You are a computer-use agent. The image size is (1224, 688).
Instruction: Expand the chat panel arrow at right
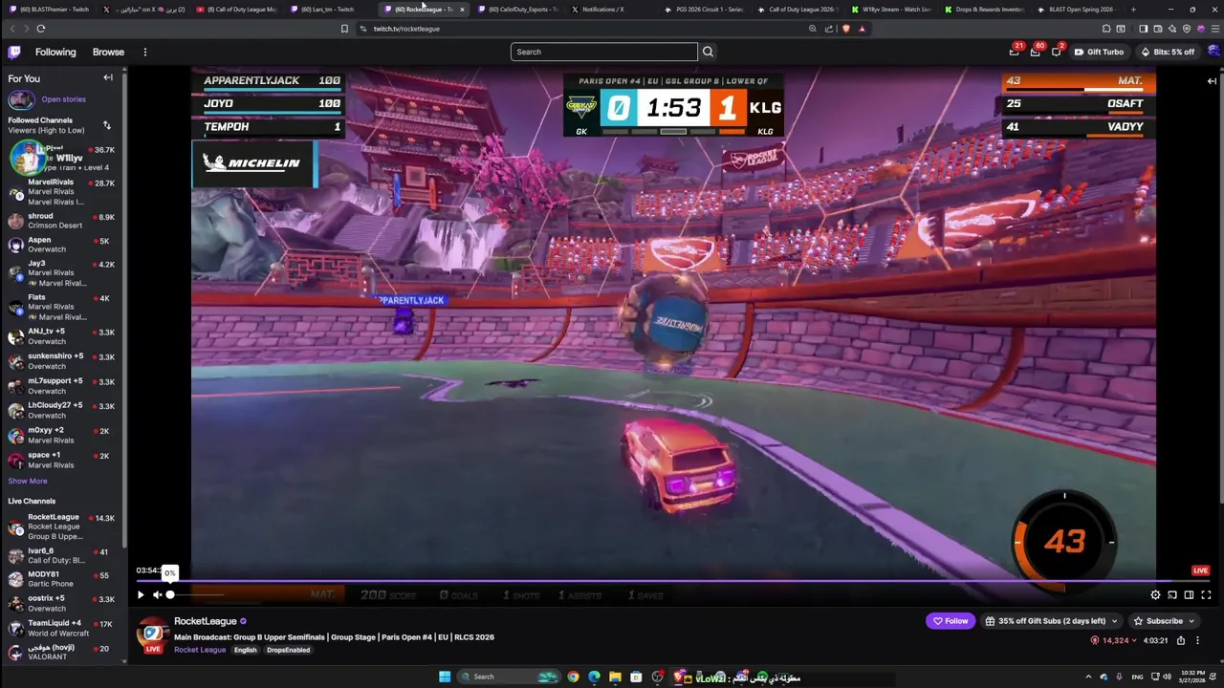[1212, 81]
